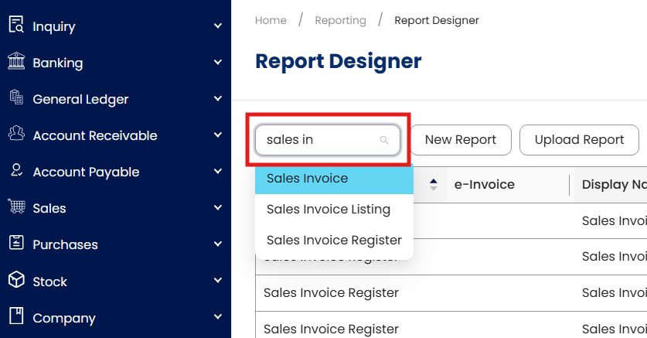Click the Banking building icon
647x338 pixels.
click(x=15, y=62)
